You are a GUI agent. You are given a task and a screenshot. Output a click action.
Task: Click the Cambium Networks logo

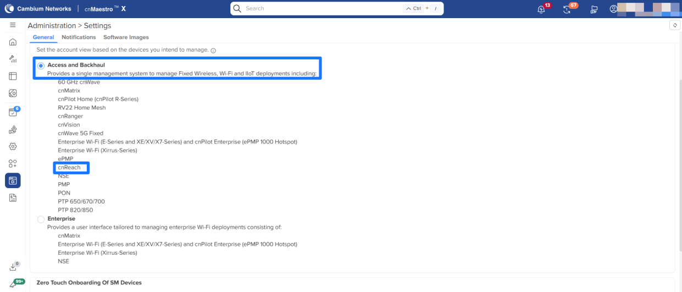[37, 9]
